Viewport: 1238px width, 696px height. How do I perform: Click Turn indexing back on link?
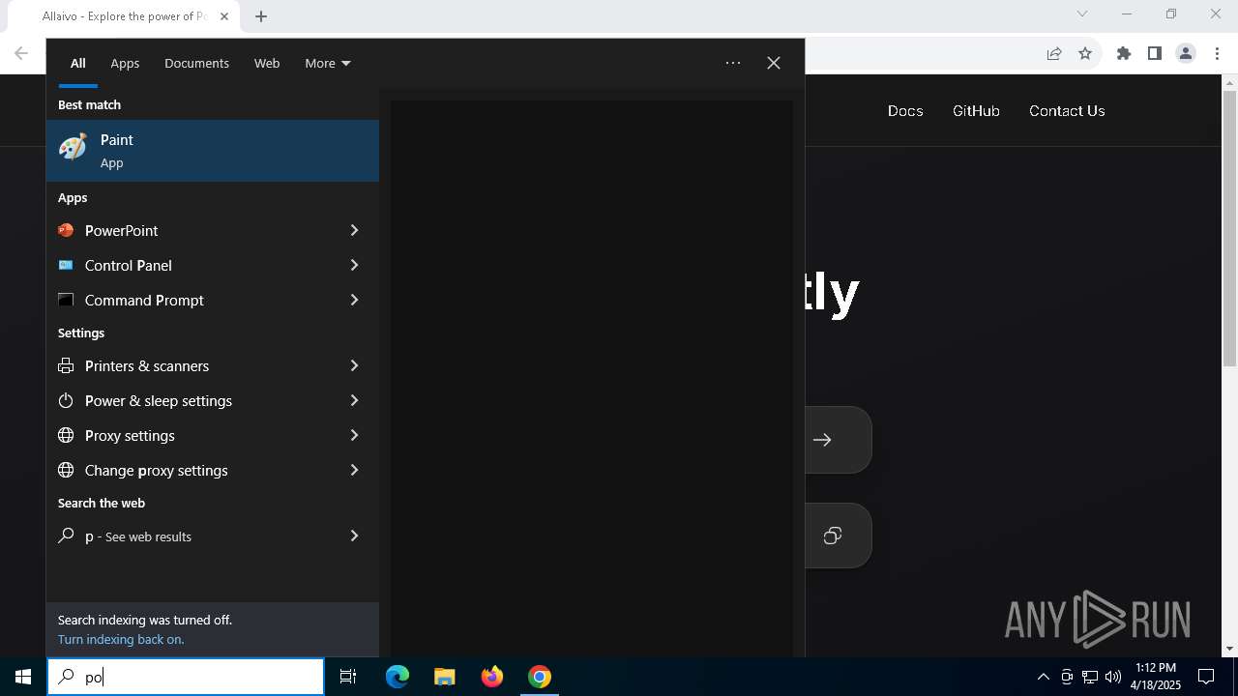pyautogui.click(x=121, y=639)
